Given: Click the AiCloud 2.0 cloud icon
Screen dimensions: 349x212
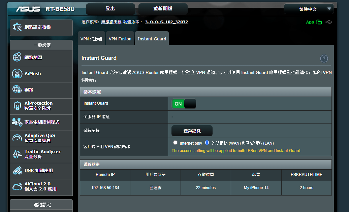Looking at the screenshot, I should click(17, 187).
